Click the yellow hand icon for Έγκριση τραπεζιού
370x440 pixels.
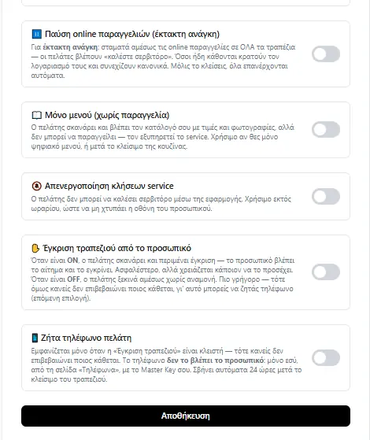[x=35, y=249]
